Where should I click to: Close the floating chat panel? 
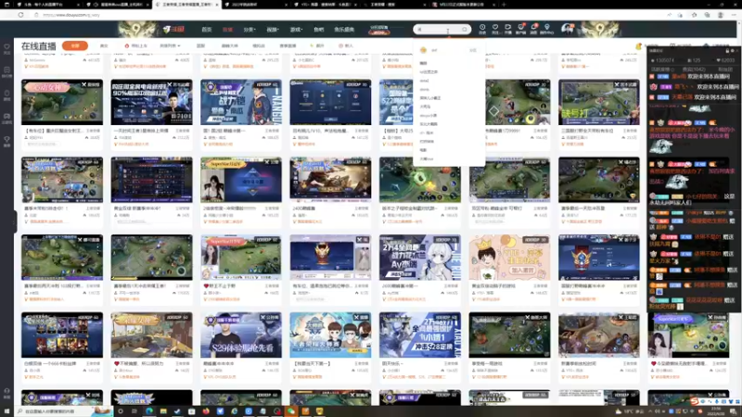coord(737,50)
